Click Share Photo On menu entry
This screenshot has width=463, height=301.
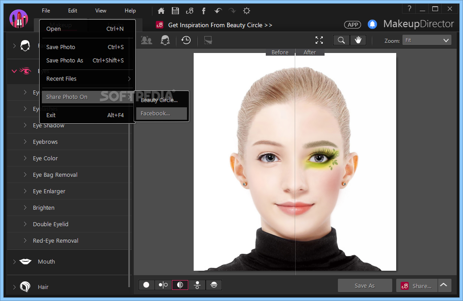(x=88, y=97)
